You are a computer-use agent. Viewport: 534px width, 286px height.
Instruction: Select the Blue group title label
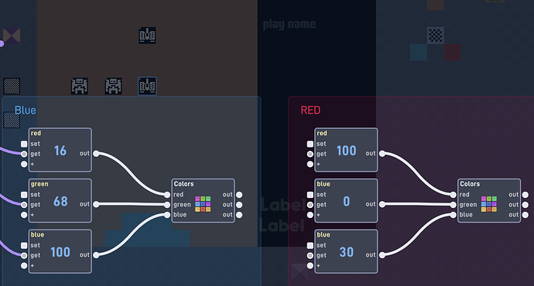click(x=26, y=111)
